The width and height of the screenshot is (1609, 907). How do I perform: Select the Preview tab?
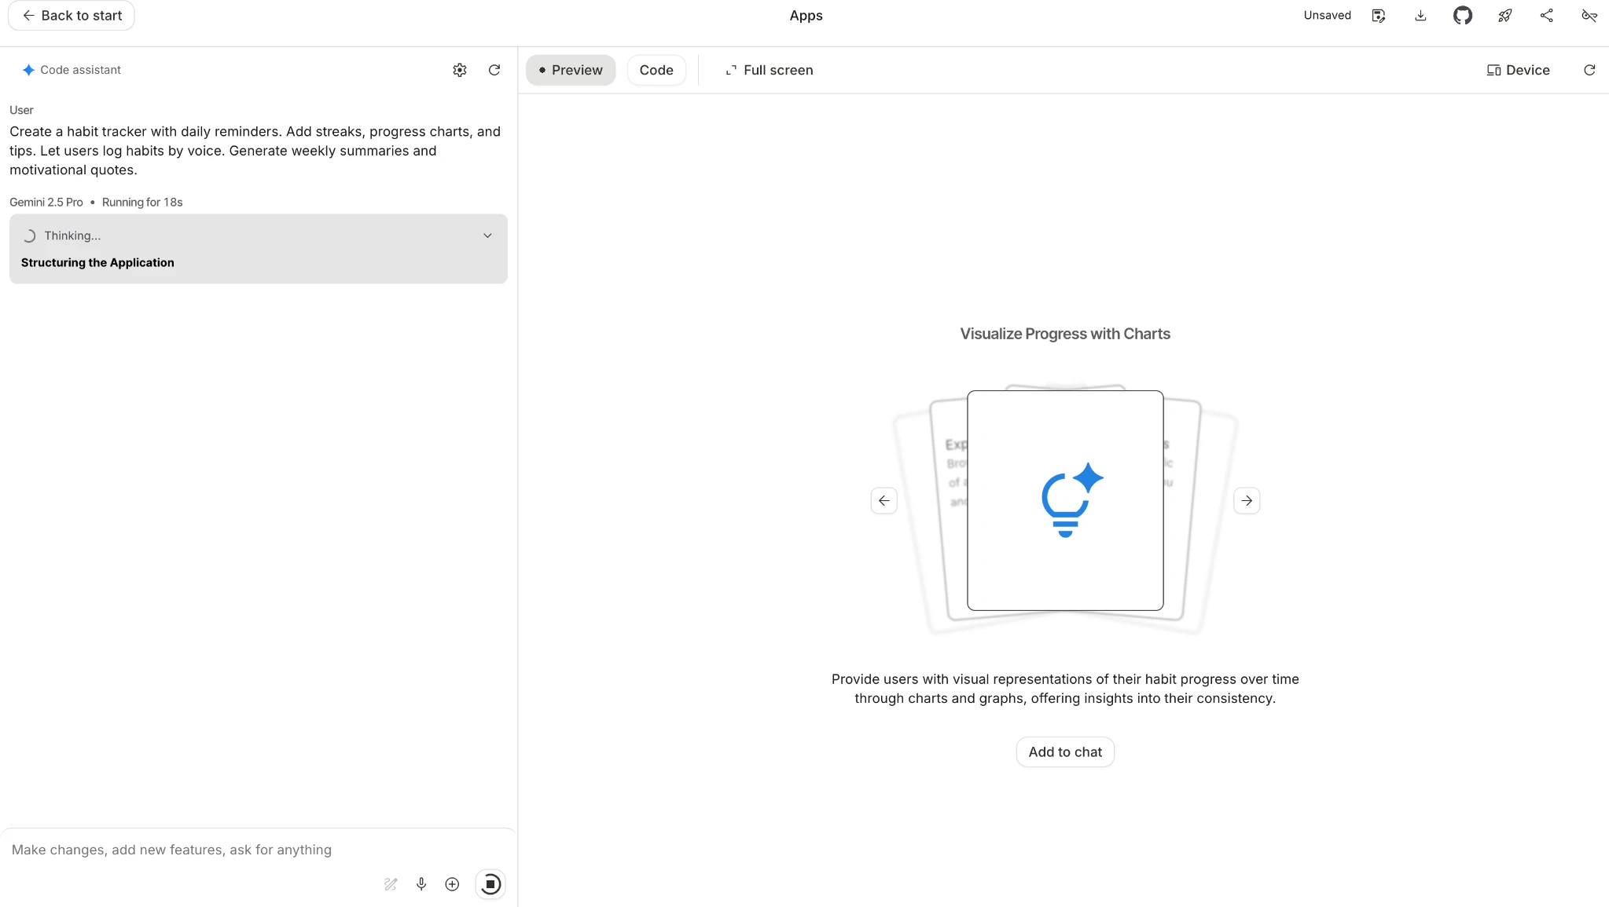[571, 70]
